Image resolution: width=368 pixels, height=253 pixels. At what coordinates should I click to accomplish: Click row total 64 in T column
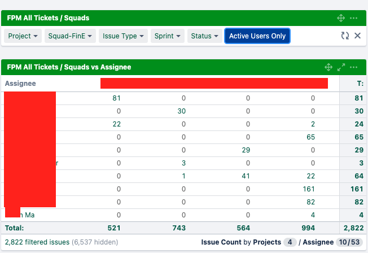click(x=359, y=176)
